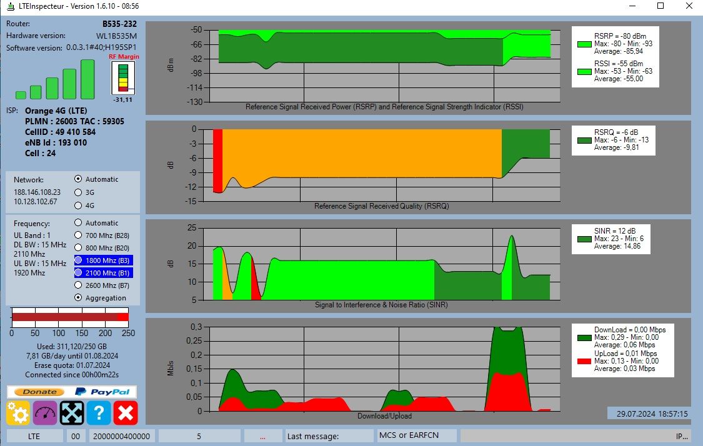
Task: Click the PLMN : 26003 TAC line
Action: point(74,121)
